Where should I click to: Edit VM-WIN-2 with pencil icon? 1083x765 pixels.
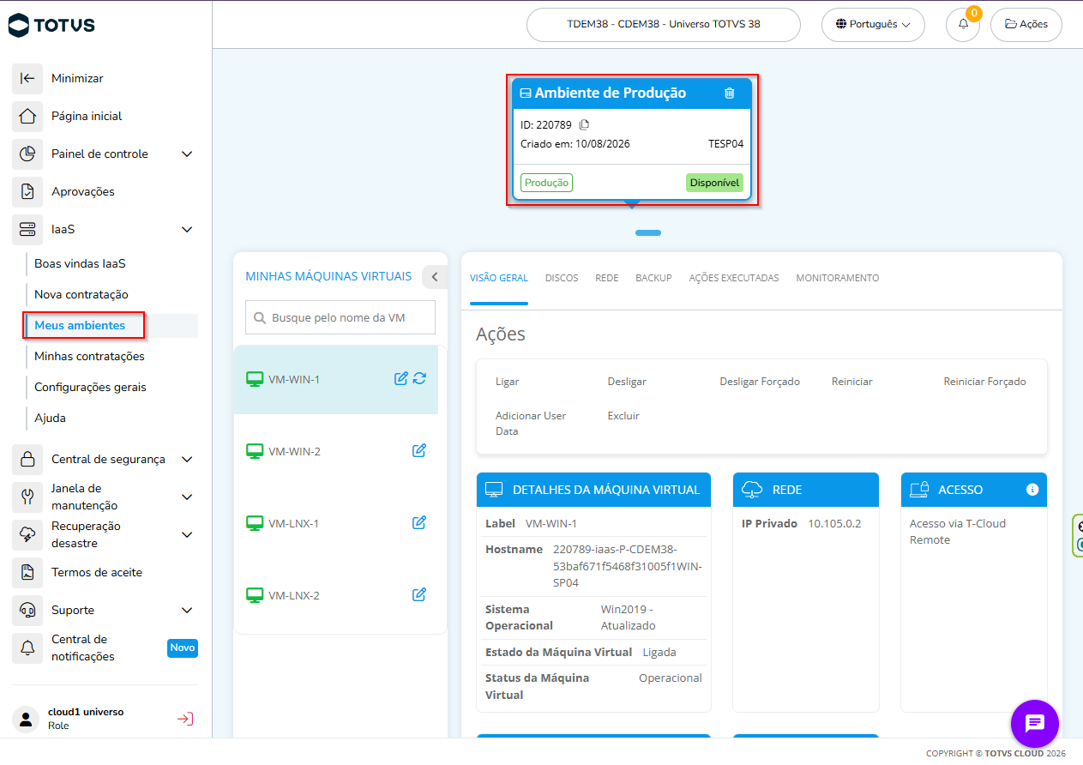pyautogui.click(x=419, y=450)
